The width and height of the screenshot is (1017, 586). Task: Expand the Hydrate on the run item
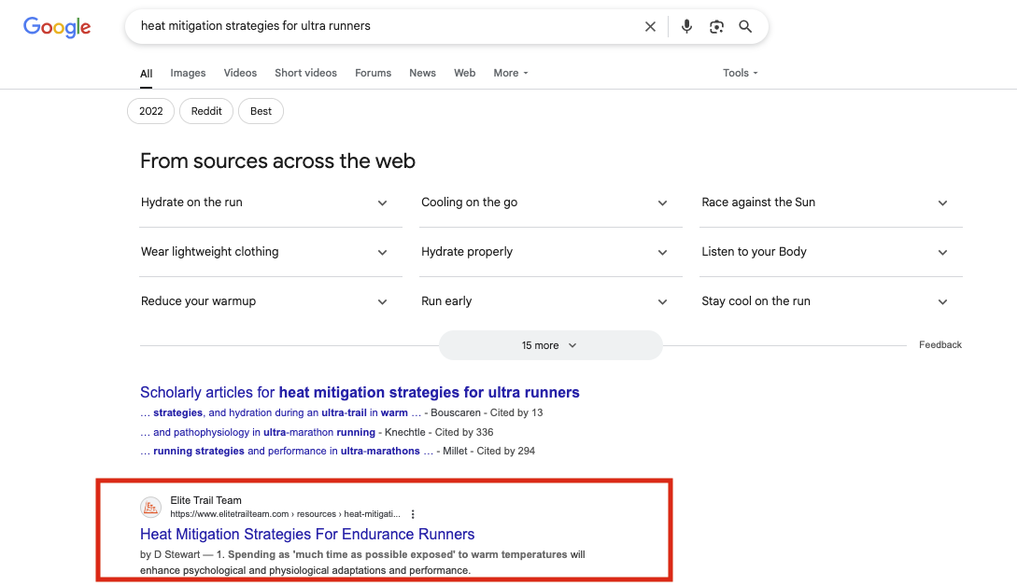pos(271,202)
